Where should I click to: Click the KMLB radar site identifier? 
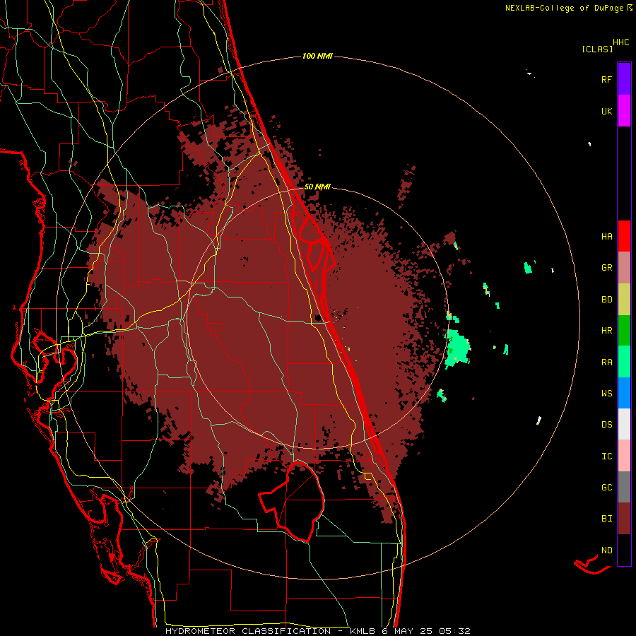(x=363, y=631)
